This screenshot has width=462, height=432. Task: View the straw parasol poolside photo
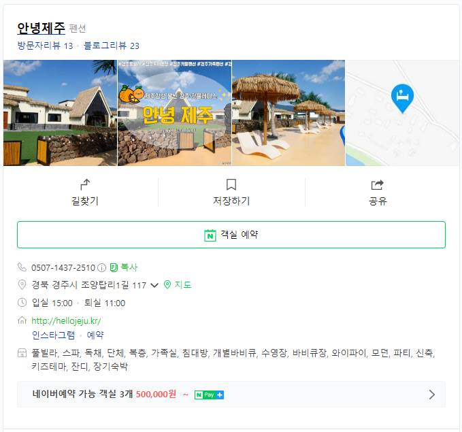pyautogui.click(x=288, y=113)
